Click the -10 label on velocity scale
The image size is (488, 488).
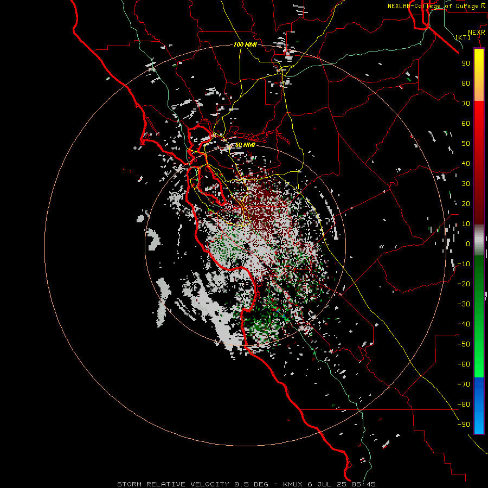click(464, 264)
